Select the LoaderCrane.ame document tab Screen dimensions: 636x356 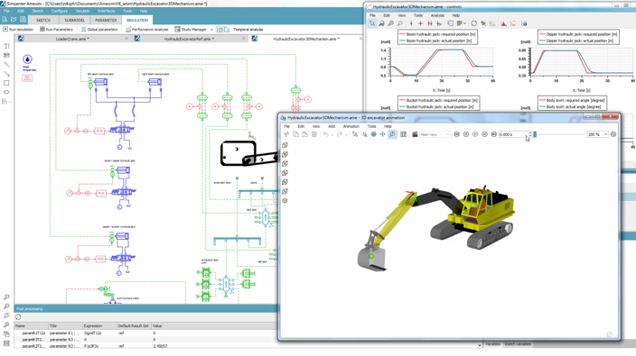click(72, 39)
